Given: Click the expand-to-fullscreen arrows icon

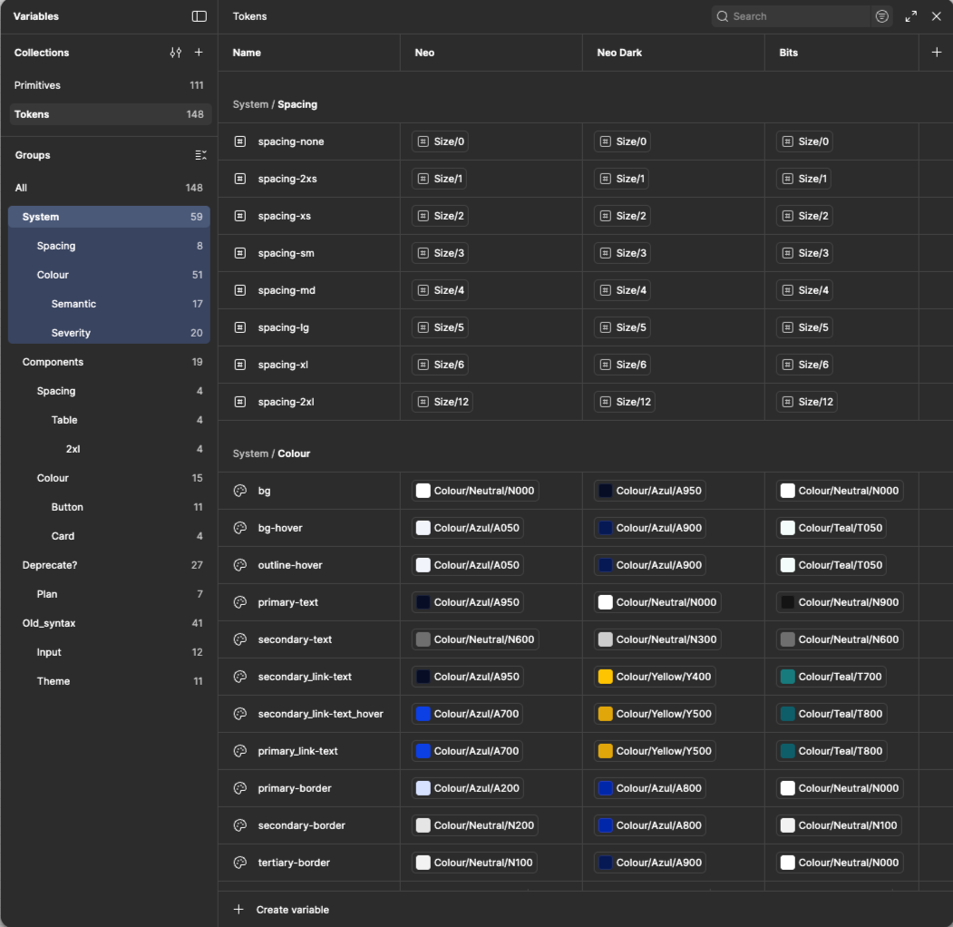Looking at the screenshot, I should 910,16.
